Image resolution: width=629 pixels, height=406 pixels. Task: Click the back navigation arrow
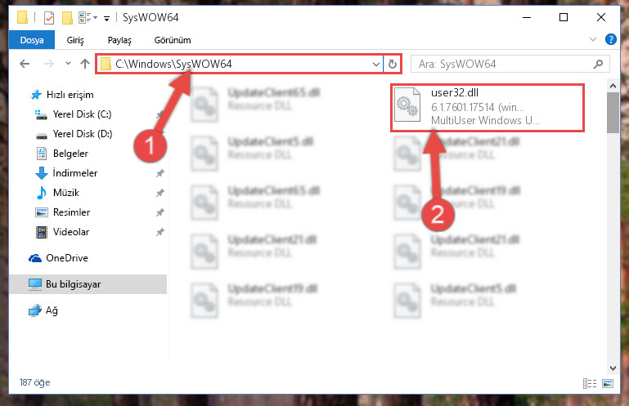point(25,64)
